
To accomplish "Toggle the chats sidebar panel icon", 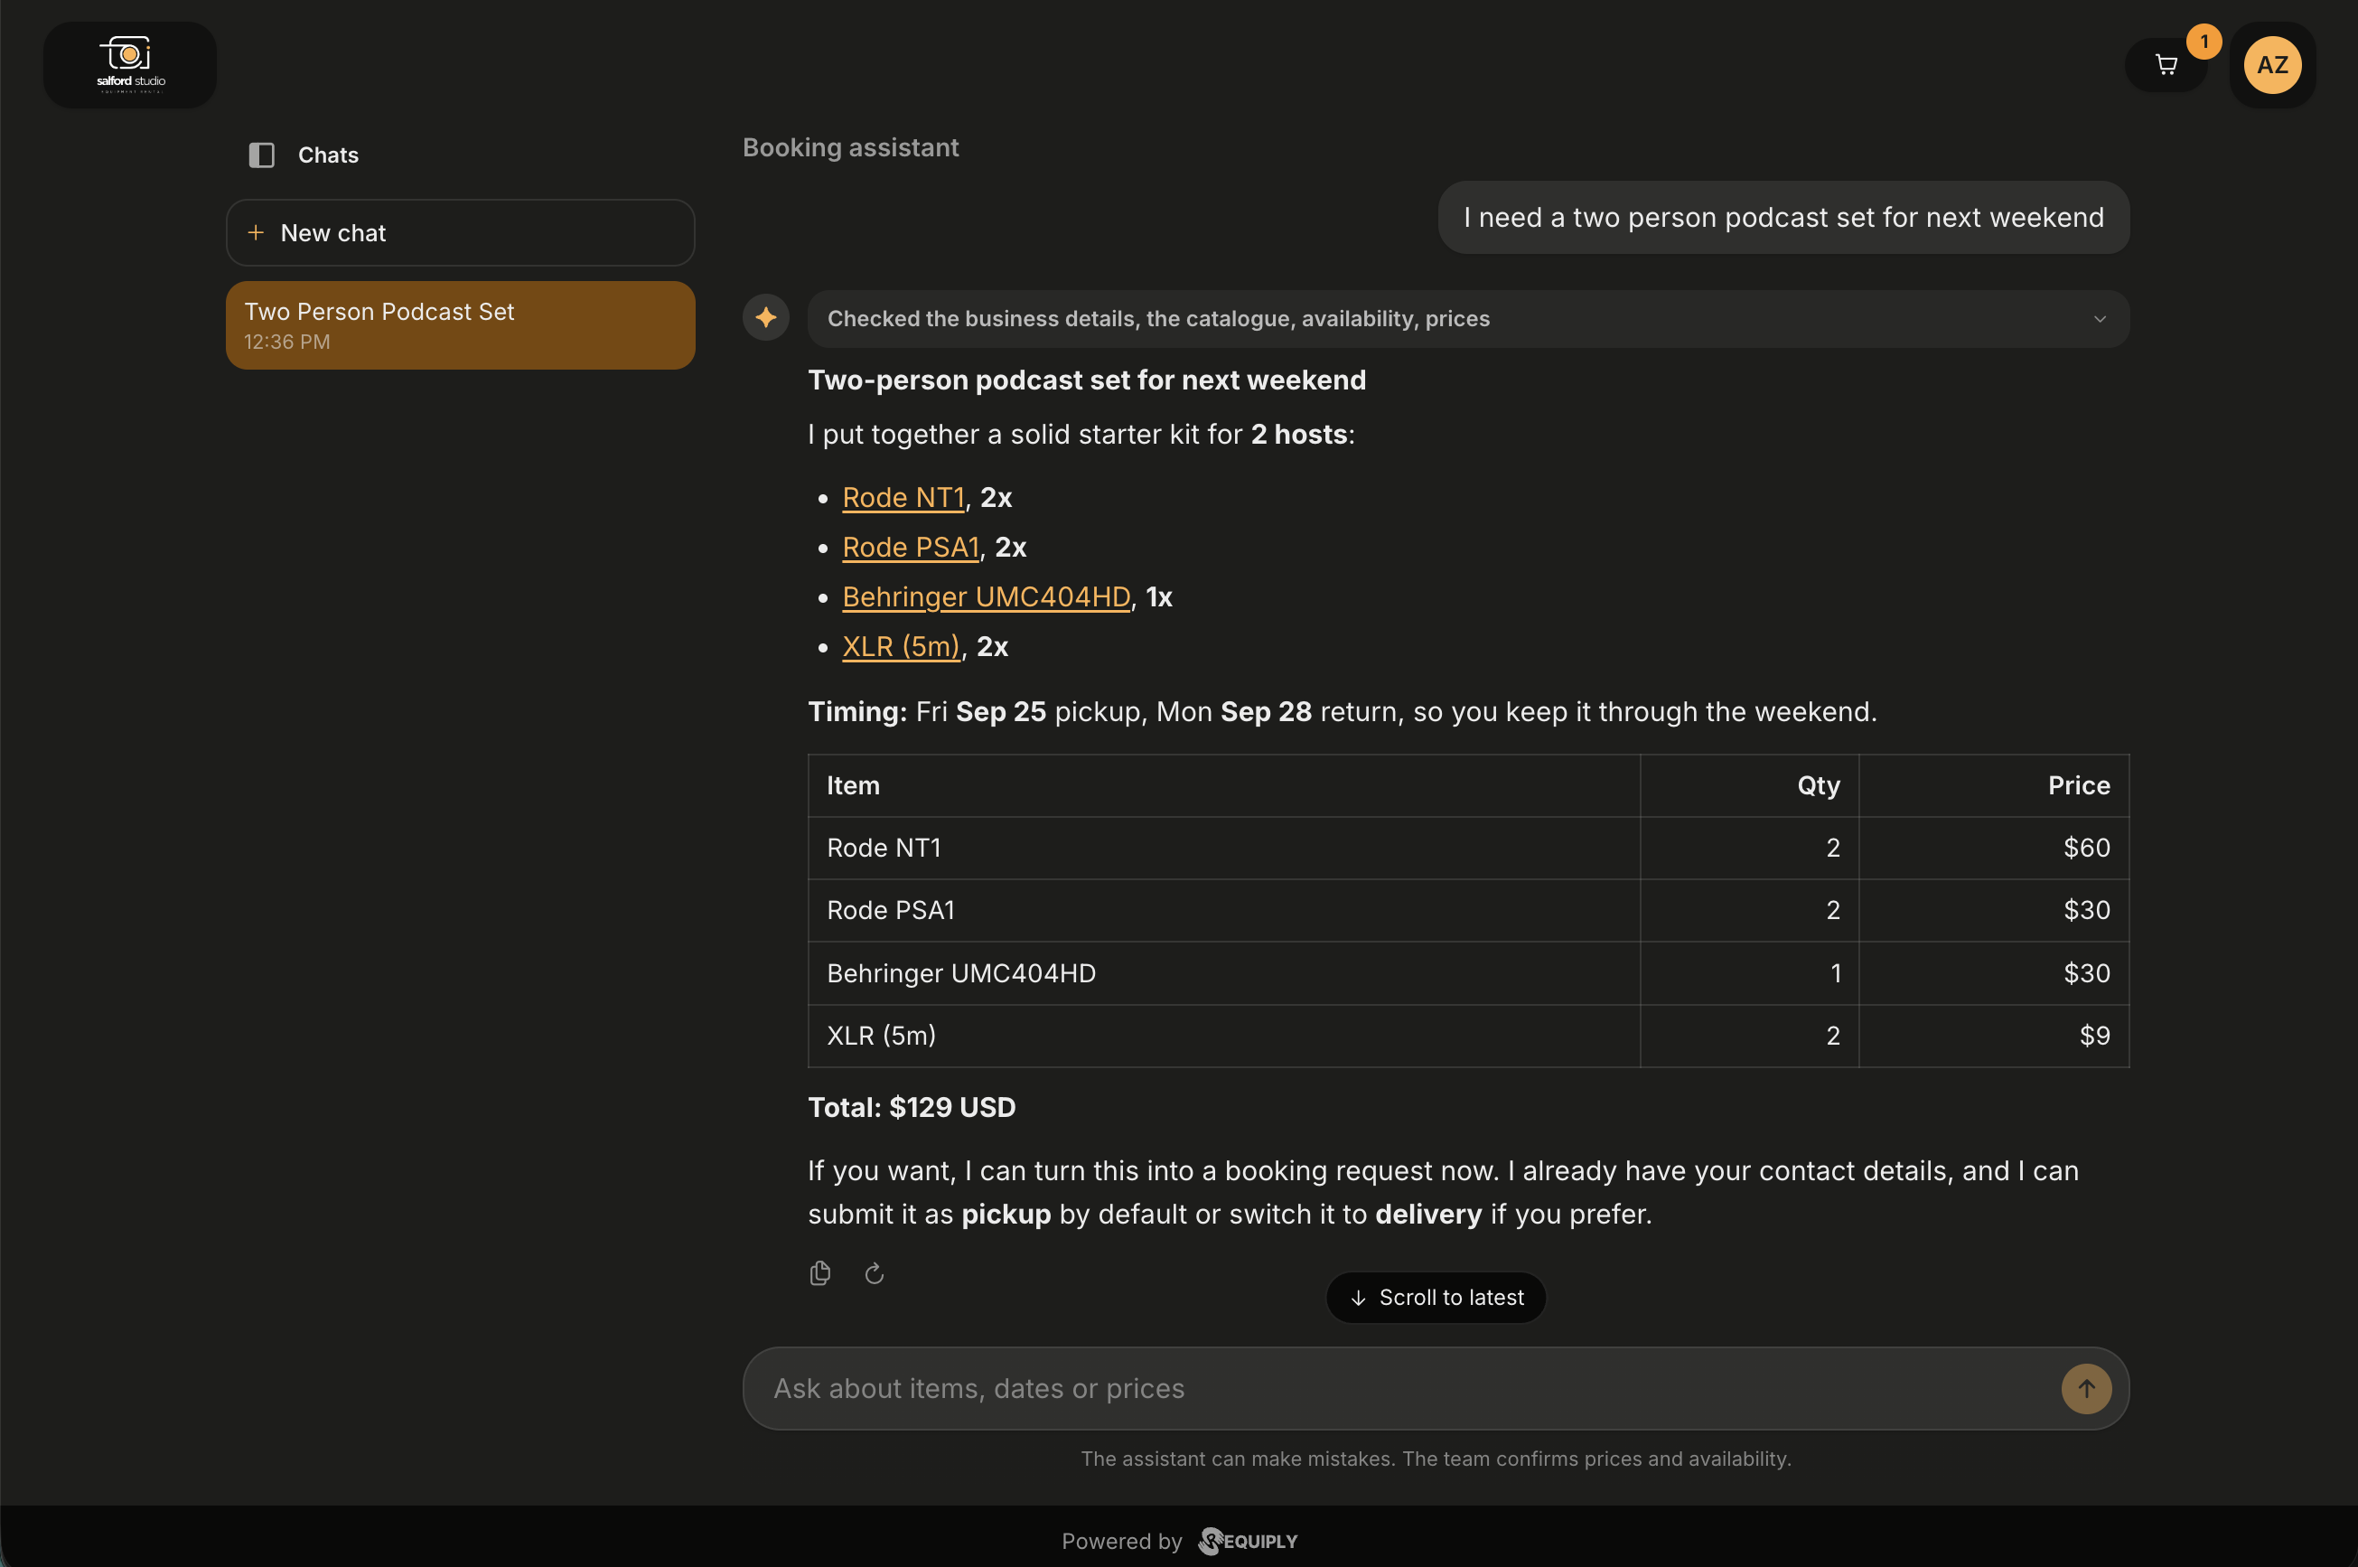I will click(262, 155).
